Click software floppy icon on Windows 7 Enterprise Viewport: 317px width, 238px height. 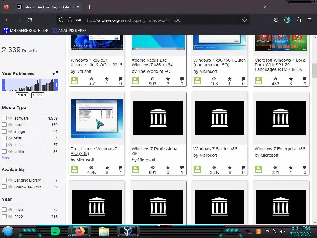pyautogui.click(x=258, y=170)
